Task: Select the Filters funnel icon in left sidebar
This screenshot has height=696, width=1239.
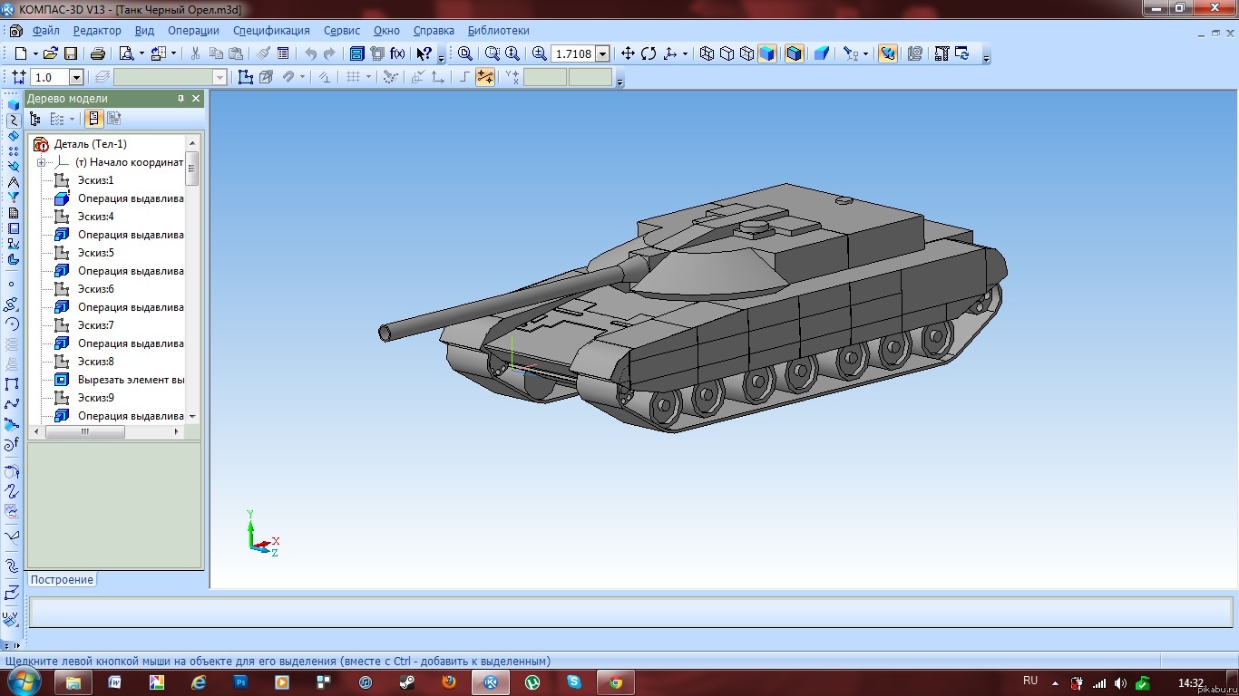Action: [x=14, y=198]
